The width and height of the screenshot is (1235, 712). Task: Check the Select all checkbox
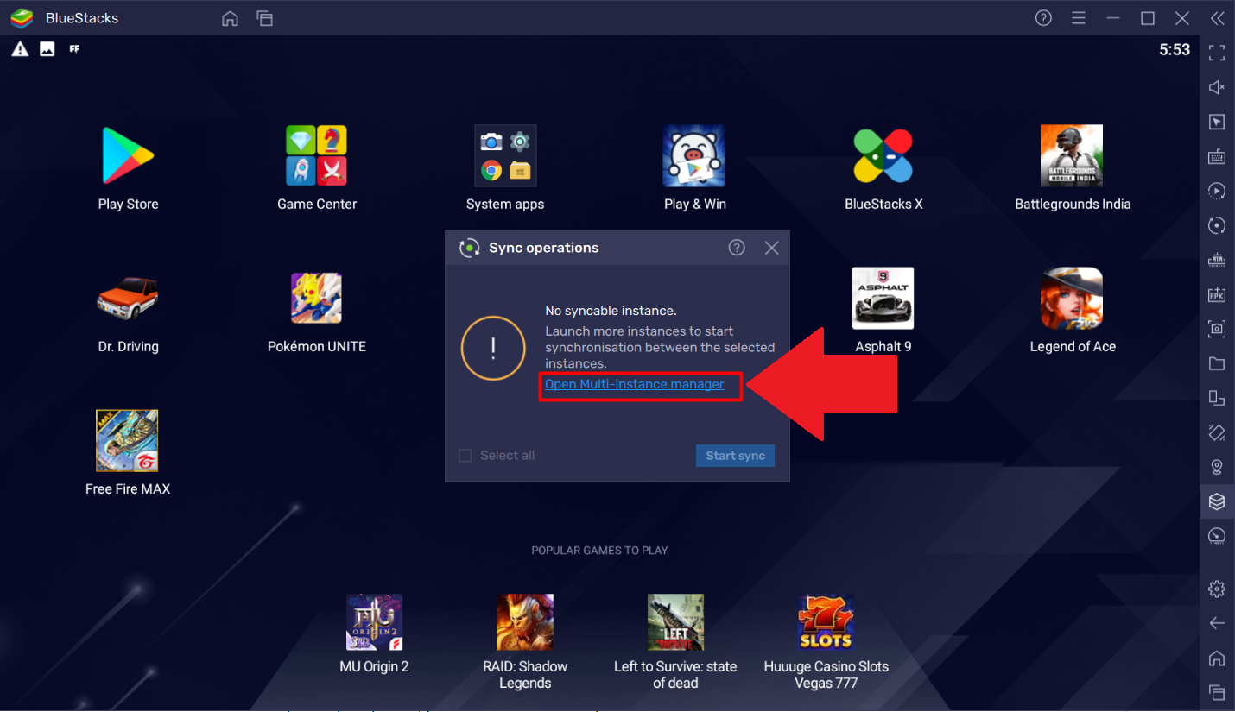pos(465,456)
